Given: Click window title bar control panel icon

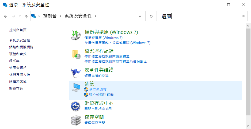Looking at the screenshot, I should coord(5,5).
